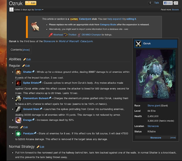Open the Stonecore link in intro sentence
This screenshot has height=161, width=182.
49,41
